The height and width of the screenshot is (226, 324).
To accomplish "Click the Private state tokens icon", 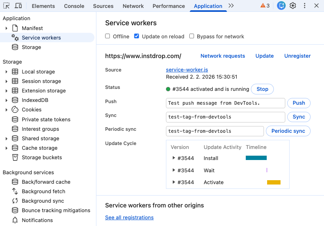I will (x=15, y=119).
